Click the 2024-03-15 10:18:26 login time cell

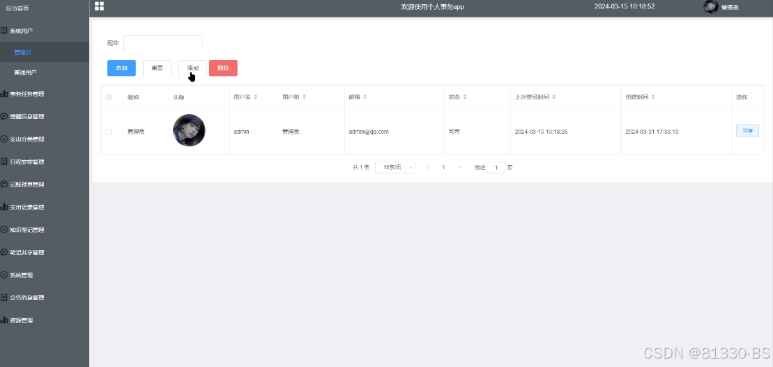[542, 132]
